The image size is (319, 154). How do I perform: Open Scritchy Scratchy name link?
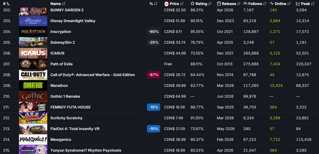point(66,118)
